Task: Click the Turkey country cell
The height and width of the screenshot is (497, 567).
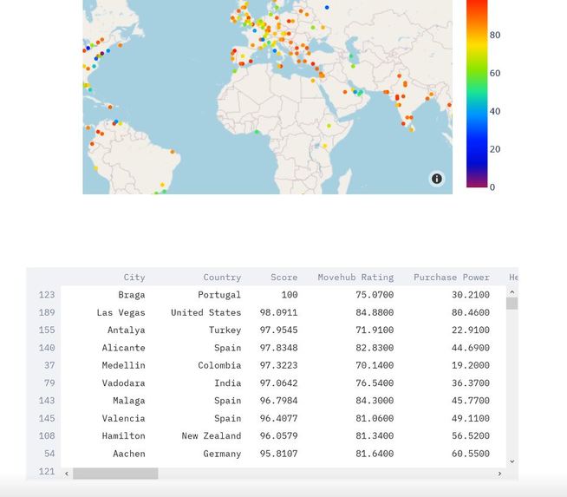Action: tap(225, 330)
